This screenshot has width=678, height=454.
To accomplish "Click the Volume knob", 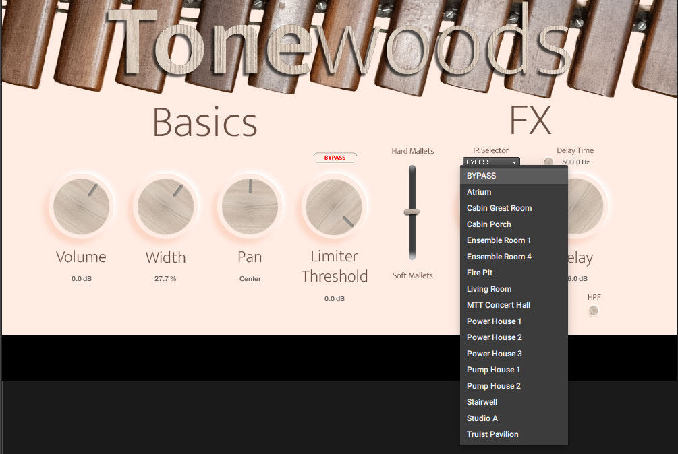I will 81,206.
